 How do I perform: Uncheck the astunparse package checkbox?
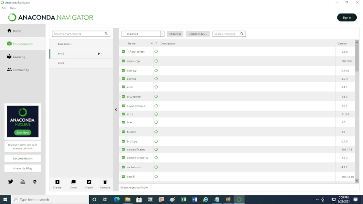123,97
